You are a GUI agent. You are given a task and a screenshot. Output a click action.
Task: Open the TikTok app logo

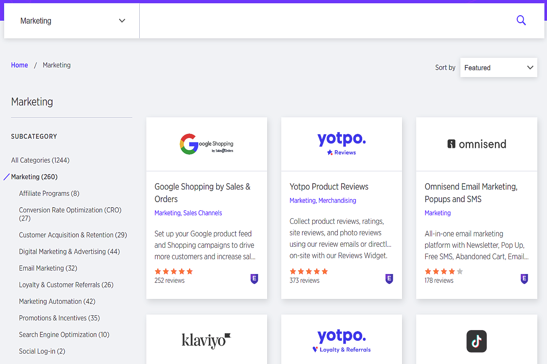476,341
